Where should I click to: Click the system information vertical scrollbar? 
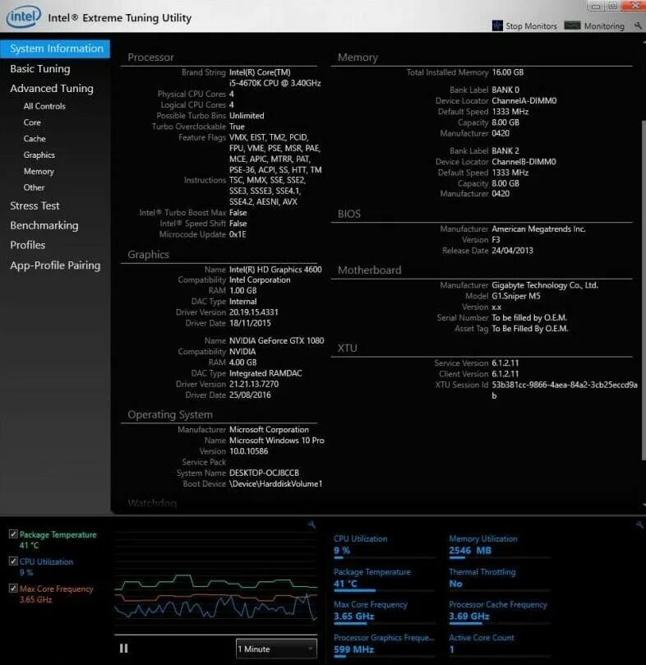tap(643, 290)
